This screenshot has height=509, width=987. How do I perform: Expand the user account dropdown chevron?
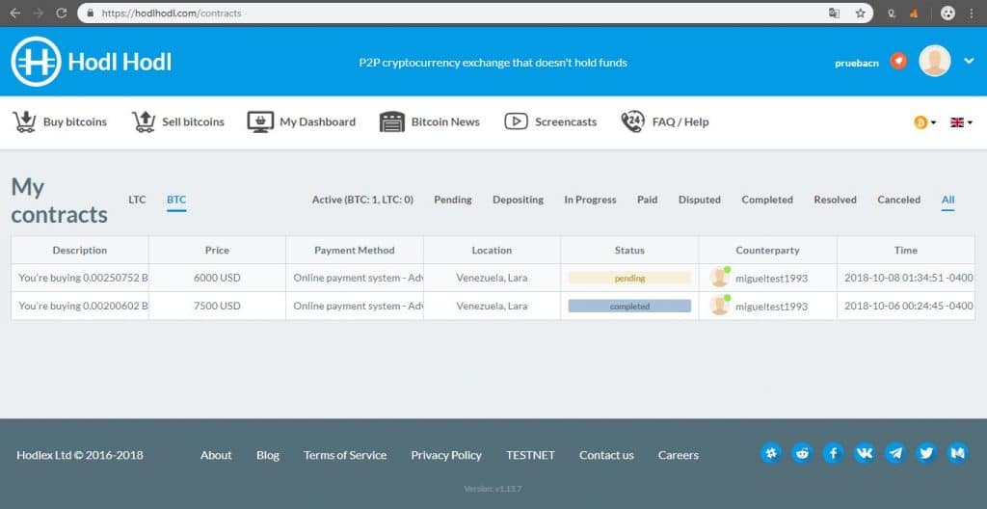[x=969, y=61]
